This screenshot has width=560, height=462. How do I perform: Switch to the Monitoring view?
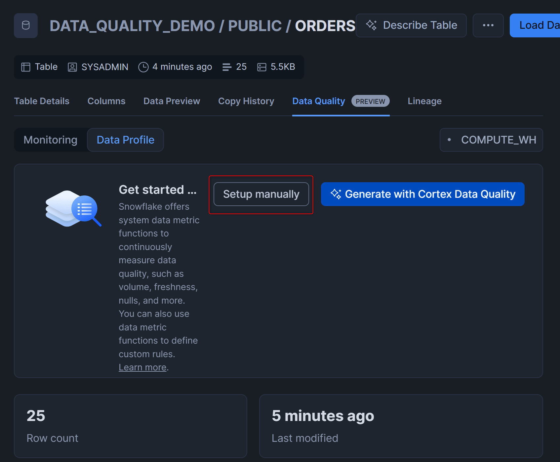[50, 140]
